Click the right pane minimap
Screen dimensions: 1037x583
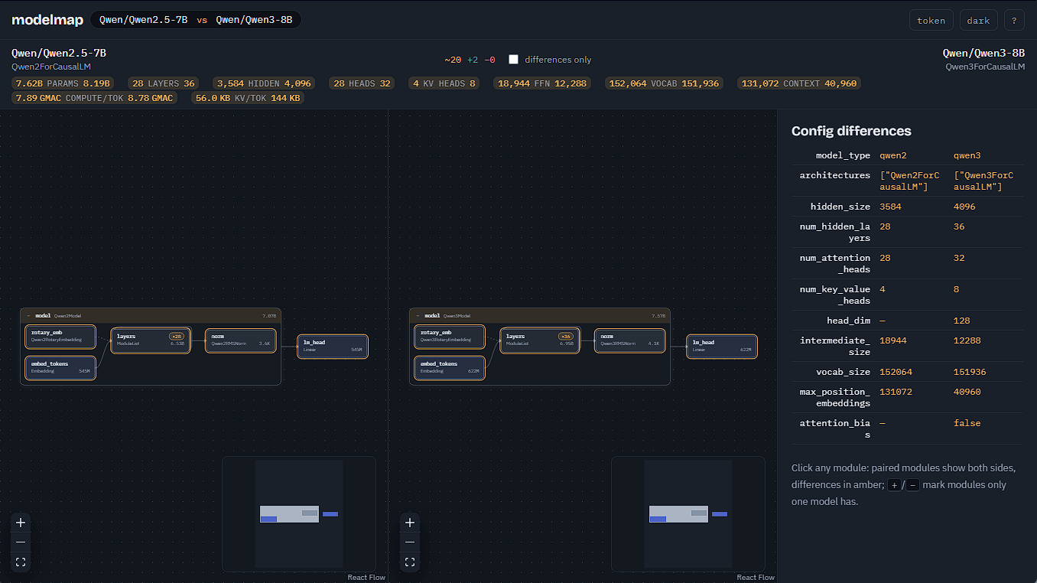tap(688, 514)
